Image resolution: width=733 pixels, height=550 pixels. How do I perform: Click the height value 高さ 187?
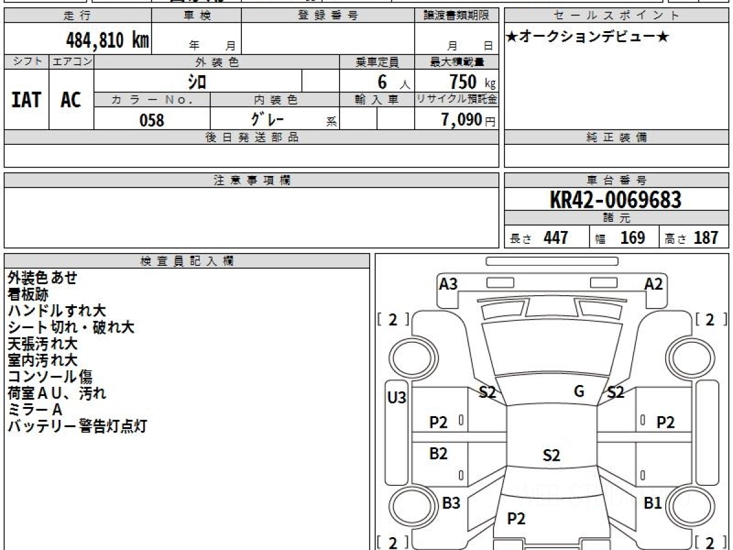[692, 238]
